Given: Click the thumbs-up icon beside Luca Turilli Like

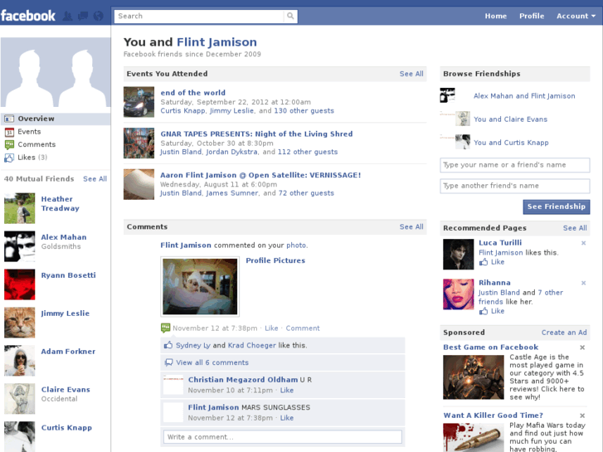Looking at the screenshot, I should pos(484,262).
